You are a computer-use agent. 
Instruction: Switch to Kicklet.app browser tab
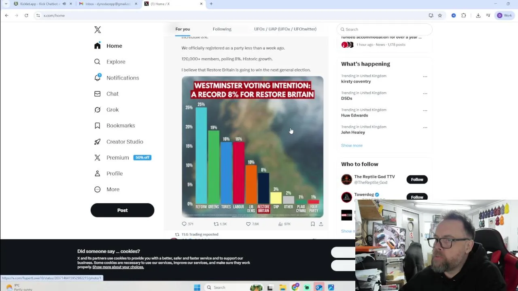pyautogui.click(x=40, y=4)
